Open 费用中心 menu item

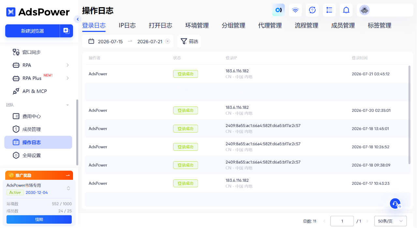38,116
